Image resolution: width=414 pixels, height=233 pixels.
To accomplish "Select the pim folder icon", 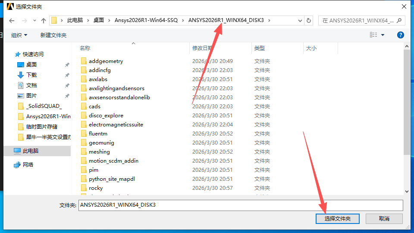I will click(x=84, y=170).
